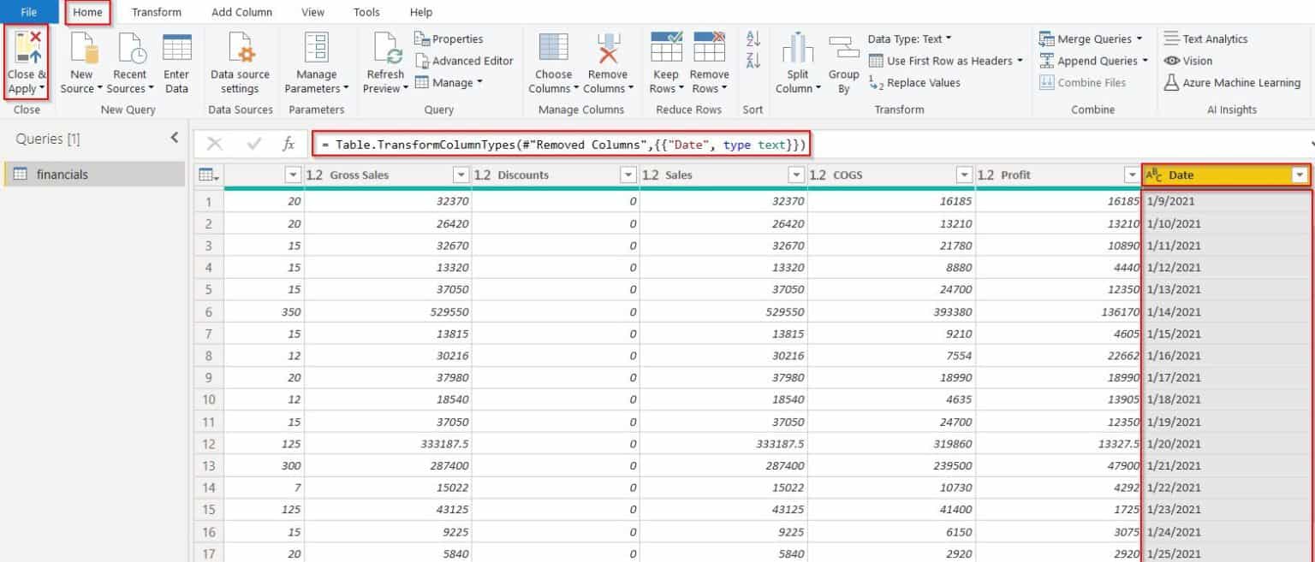Collapse the Queries pane
1315x562 pixels.
point(174,138)
